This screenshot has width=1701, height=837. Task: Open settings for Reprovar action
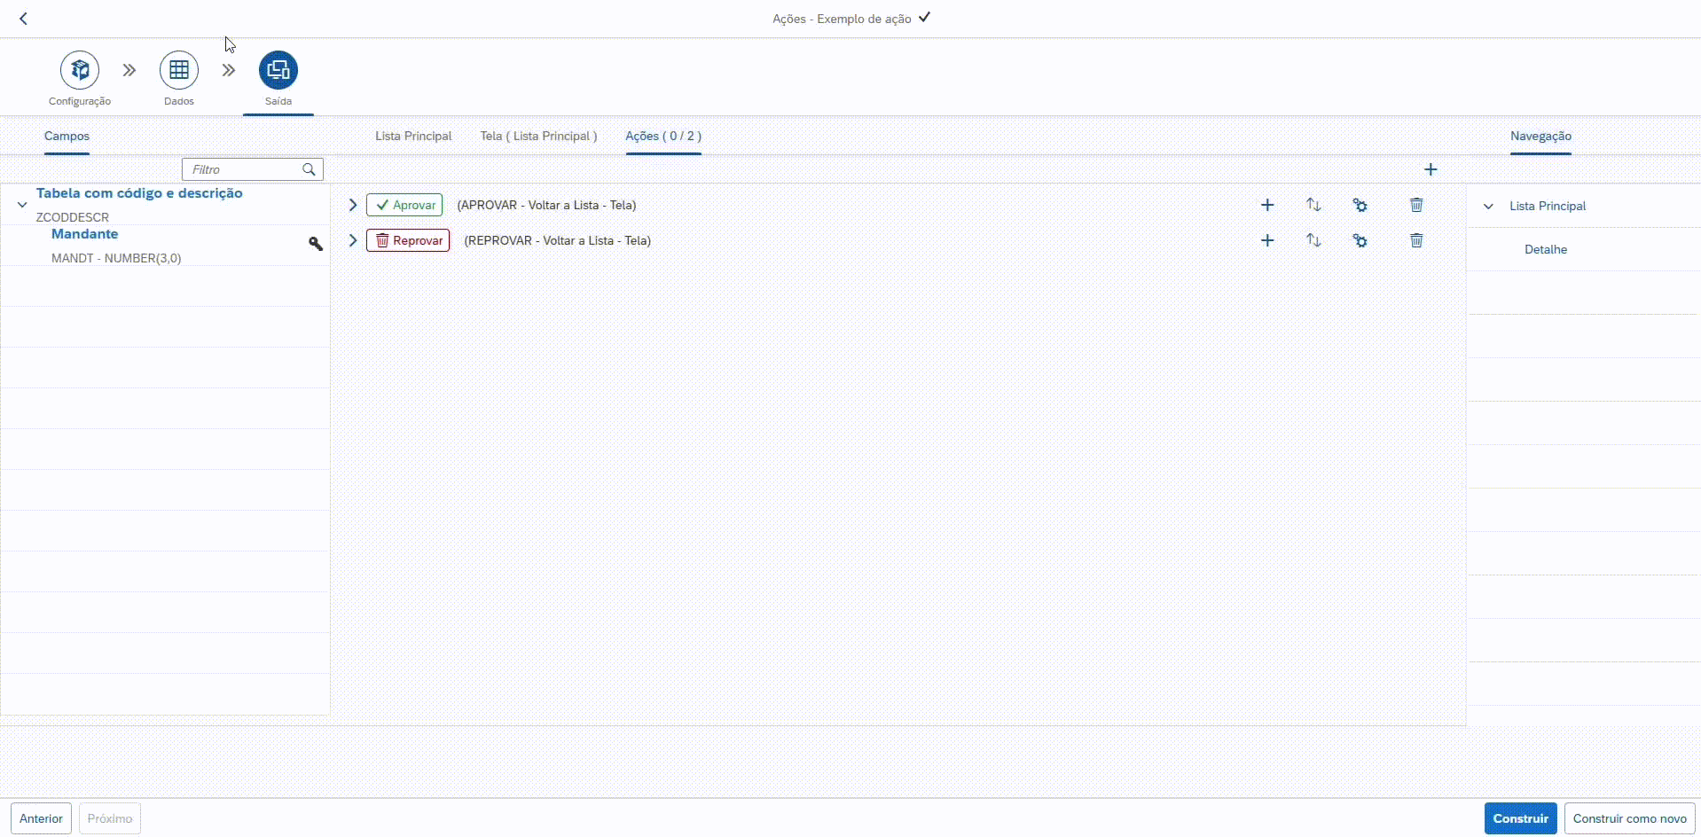point(1360,240)
